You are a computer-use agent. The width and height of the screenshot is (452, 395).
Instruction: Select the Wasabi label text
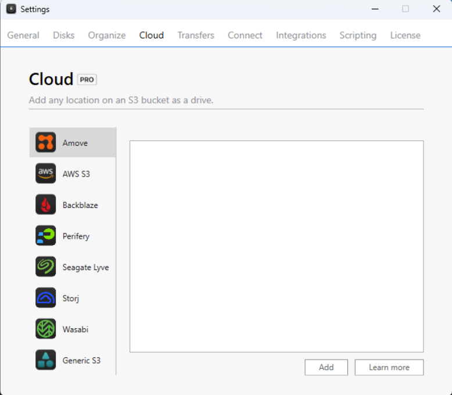tap(76, 329)
